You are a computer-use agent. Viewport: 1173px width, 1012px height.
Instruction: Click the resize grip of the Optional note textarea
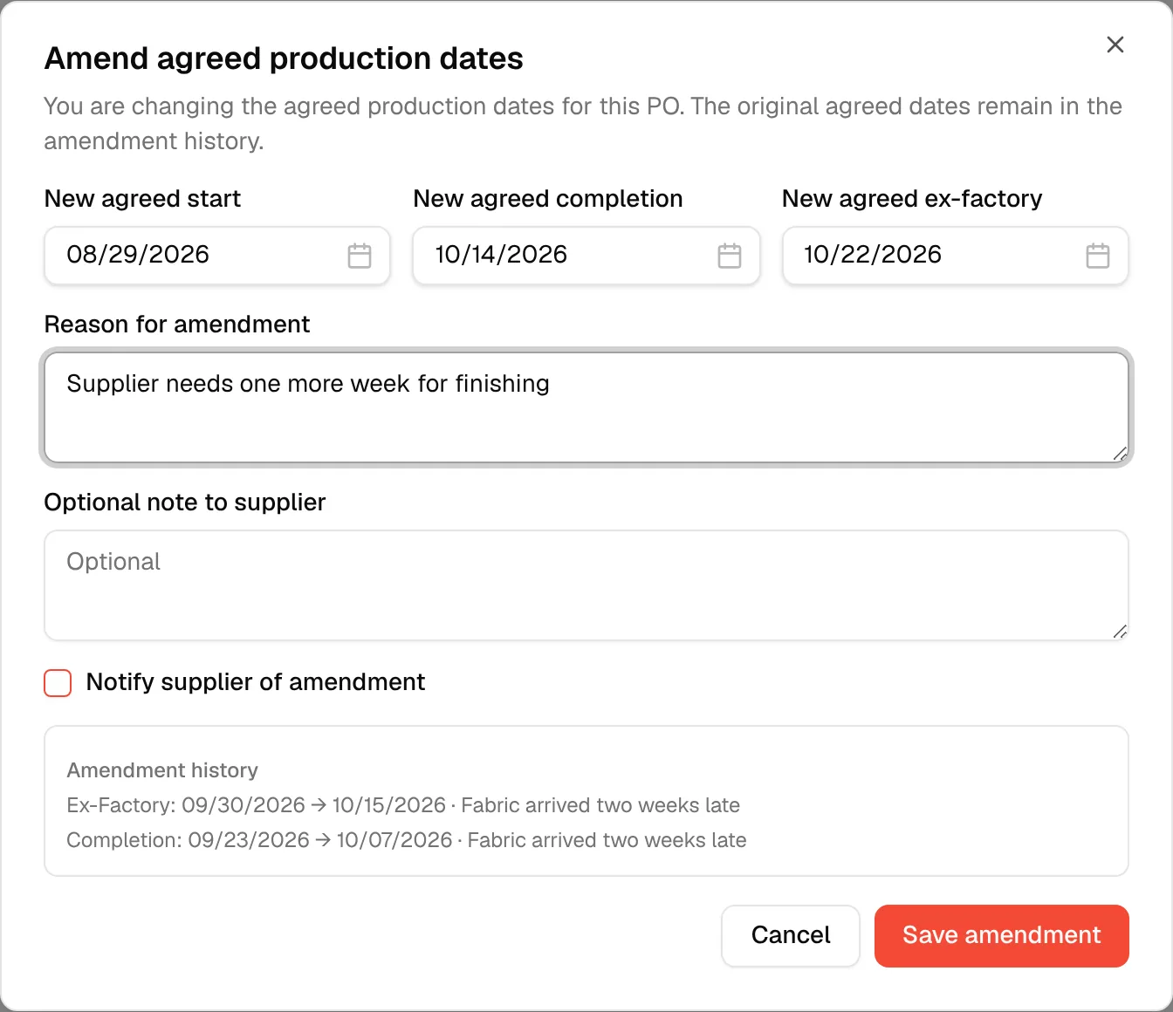tap(1120, 632)
